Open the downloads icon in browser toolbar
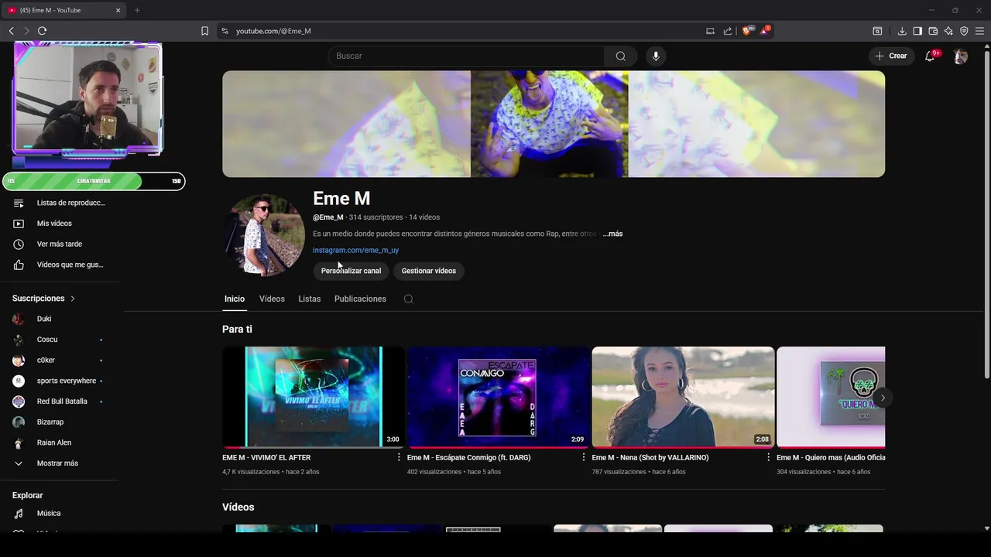 pyautogui.click(x=902, y=31)
